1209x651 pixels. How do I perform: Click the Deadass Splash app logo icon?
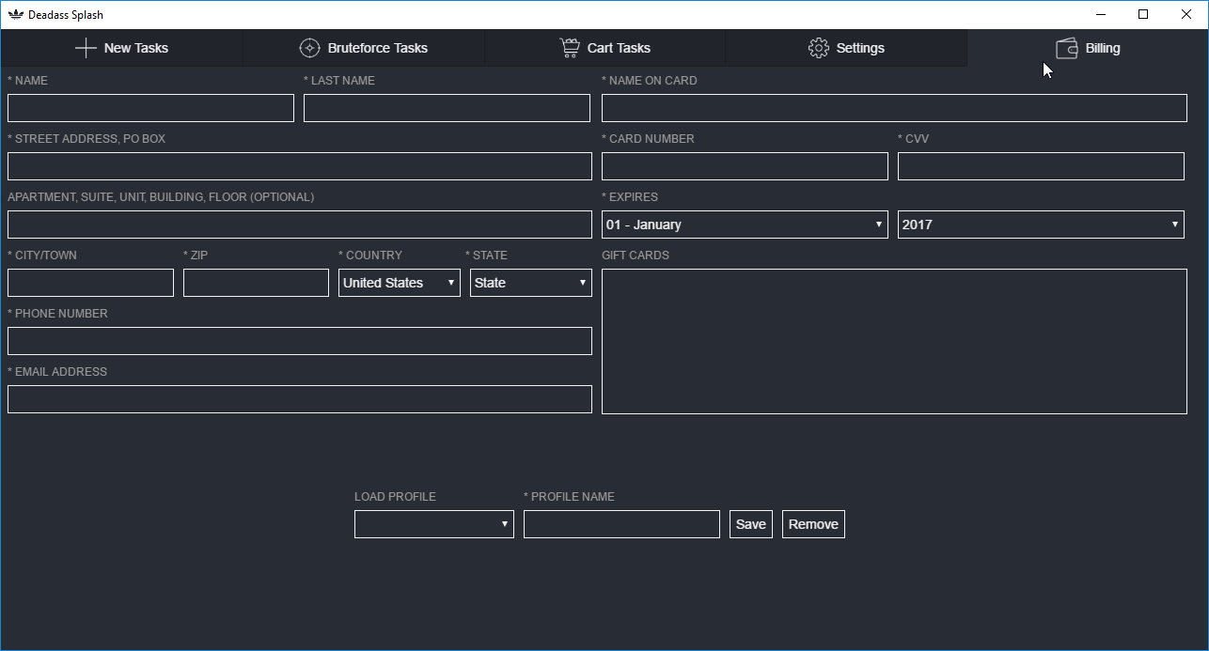pyautogui.click(x=15, y=14)
